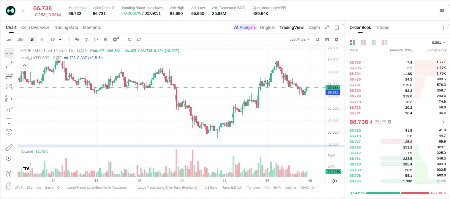Image resolution: width=450 pixels, height=199 pixels.
Task: Switch to the Trades tab
Action: click(383, 27)
